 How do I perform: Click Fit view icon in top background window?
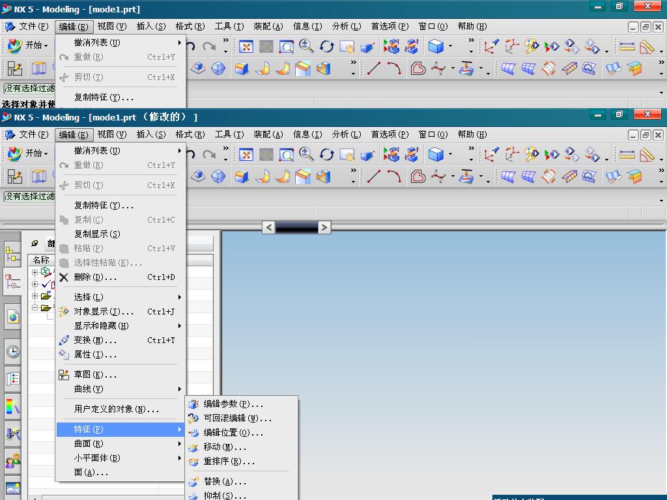coord(246,46)
